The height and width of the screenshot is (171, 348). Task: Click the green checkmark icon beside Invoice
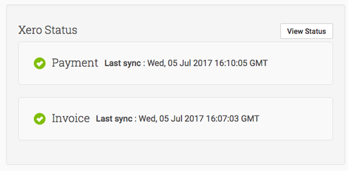(40, 119)
